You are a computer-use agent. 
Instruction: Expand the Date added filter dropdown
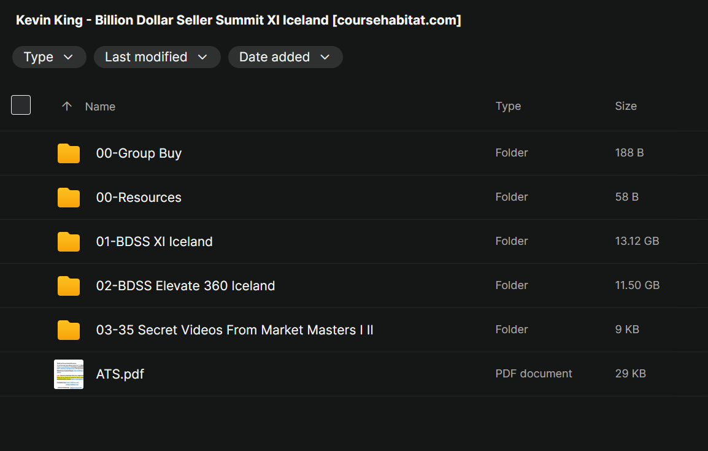[x=285, y=57]
